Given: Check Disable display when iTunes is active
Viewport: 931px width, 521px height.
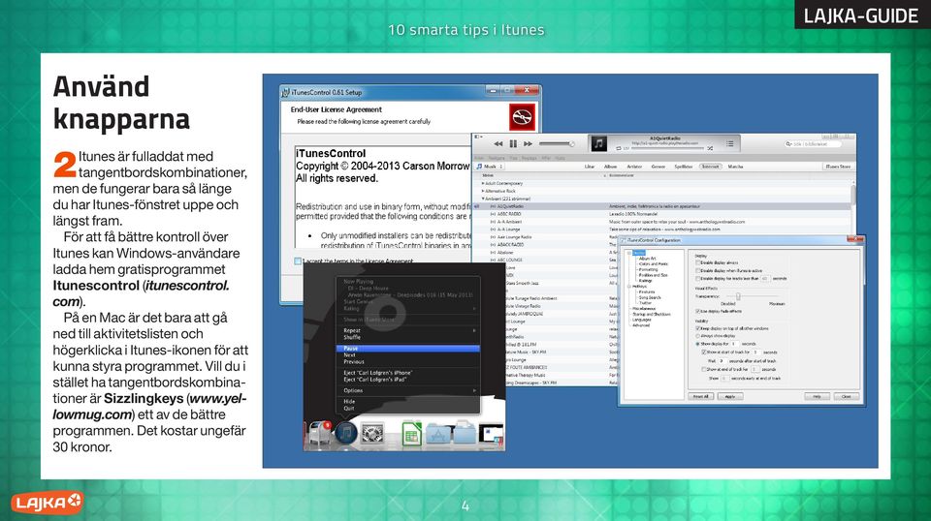Looking at the screenshot, I should point(698,270).
